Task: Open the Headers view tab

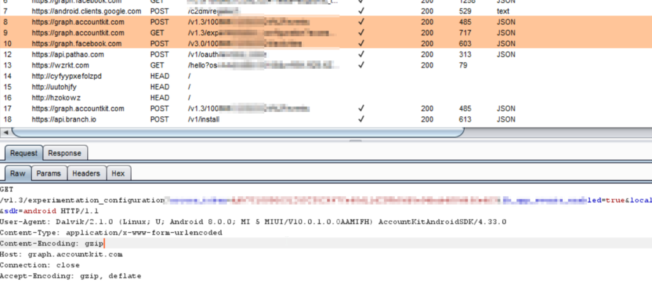Action: [86, 173]
